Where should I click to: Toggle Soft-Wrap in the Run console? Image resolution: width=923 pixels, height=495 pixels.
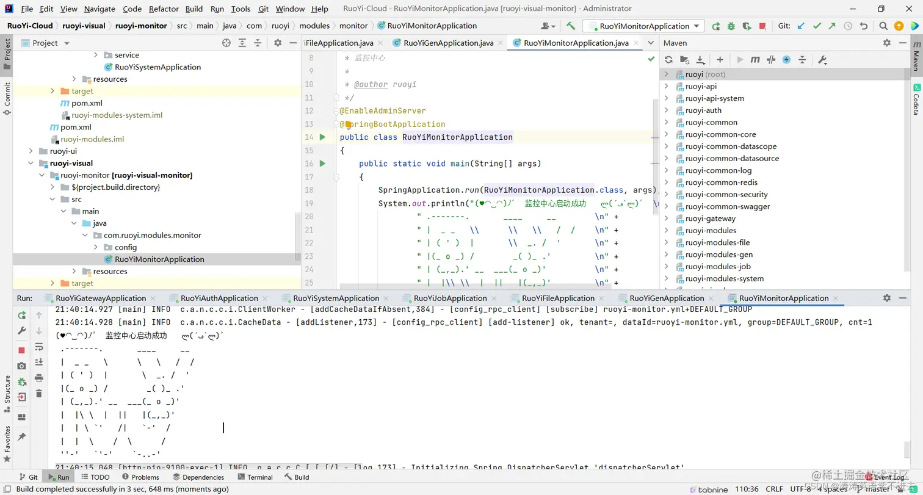click(39, 347)
